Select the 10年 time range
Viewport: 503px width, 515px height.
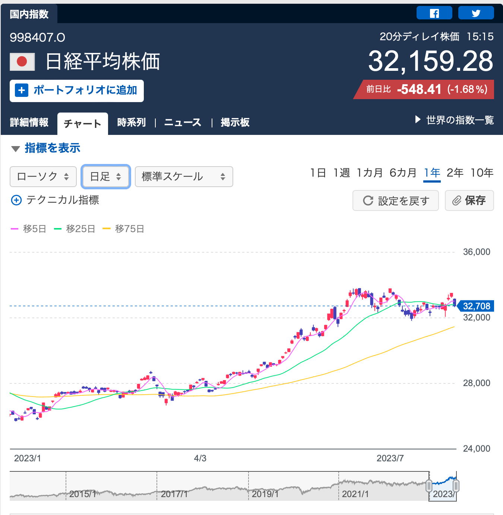(x=482, y=173)
